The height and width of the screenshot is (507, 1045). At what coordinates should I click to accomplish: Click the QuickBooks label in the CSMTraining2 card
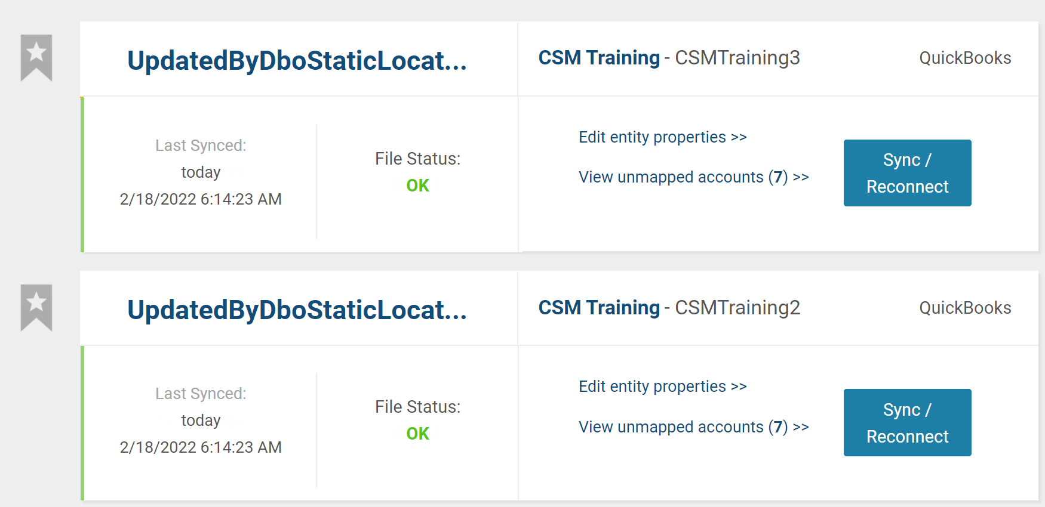click(x=965, y=308)
